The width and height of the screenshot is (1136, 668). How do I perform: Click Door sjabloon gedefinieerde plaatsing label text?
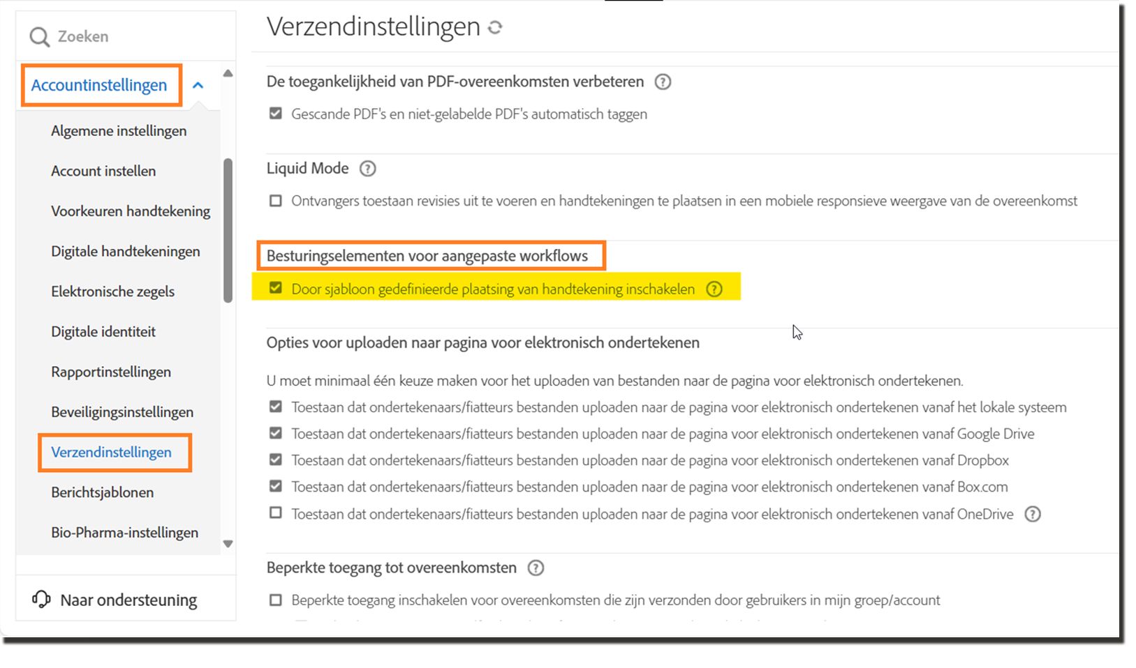pyautogui.click(x=493, y=289)
